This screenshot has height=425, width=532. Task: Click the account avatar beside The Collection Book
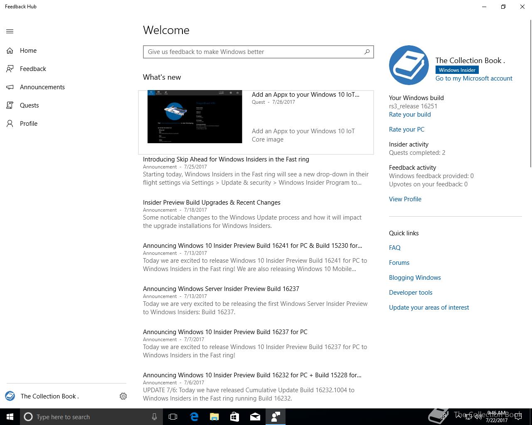coord(10,396)
